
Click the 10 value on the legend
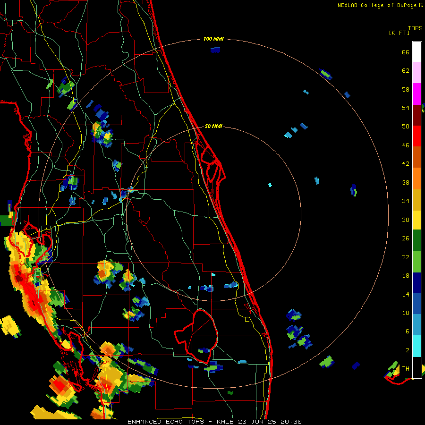pos(406,313)
